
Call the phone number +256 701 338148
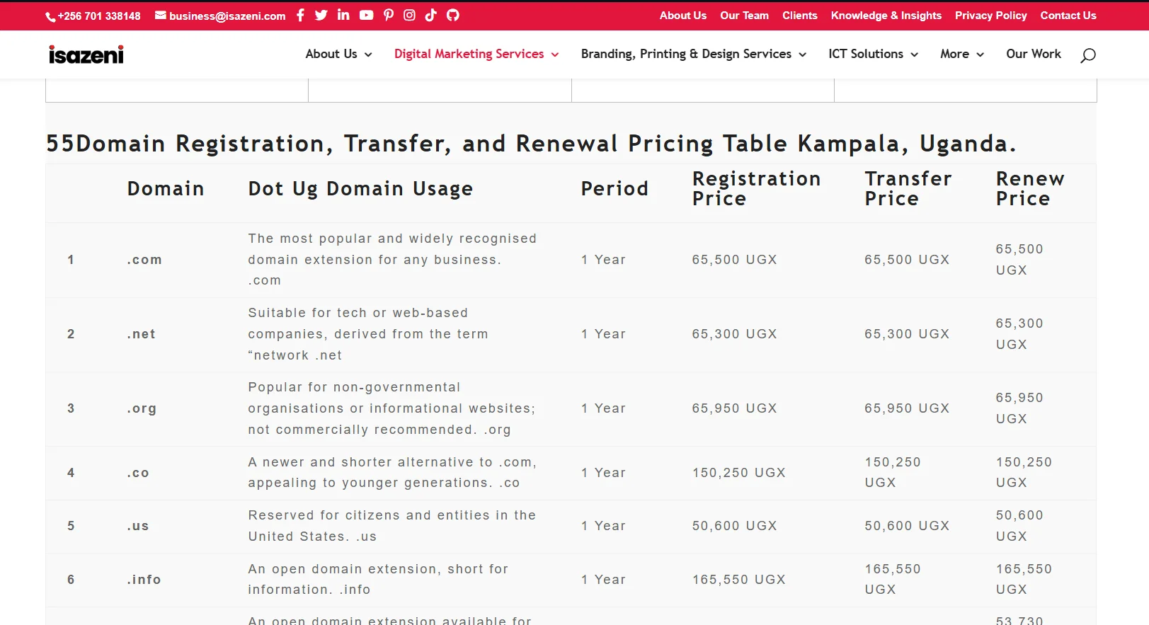pyautogui.click(x=99, y=16)
